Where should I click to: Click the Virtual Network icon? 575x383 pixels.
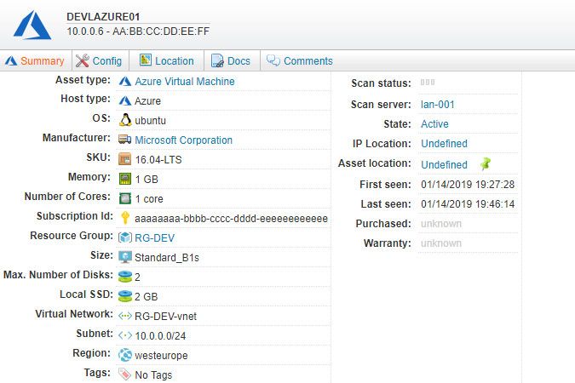(125, 316)
